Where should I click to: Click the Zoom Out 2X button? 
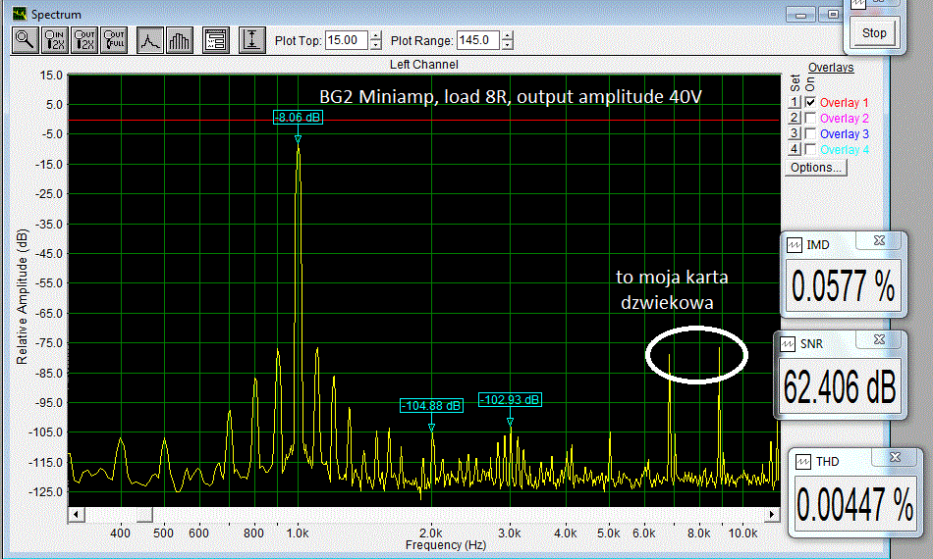(83, 40)
